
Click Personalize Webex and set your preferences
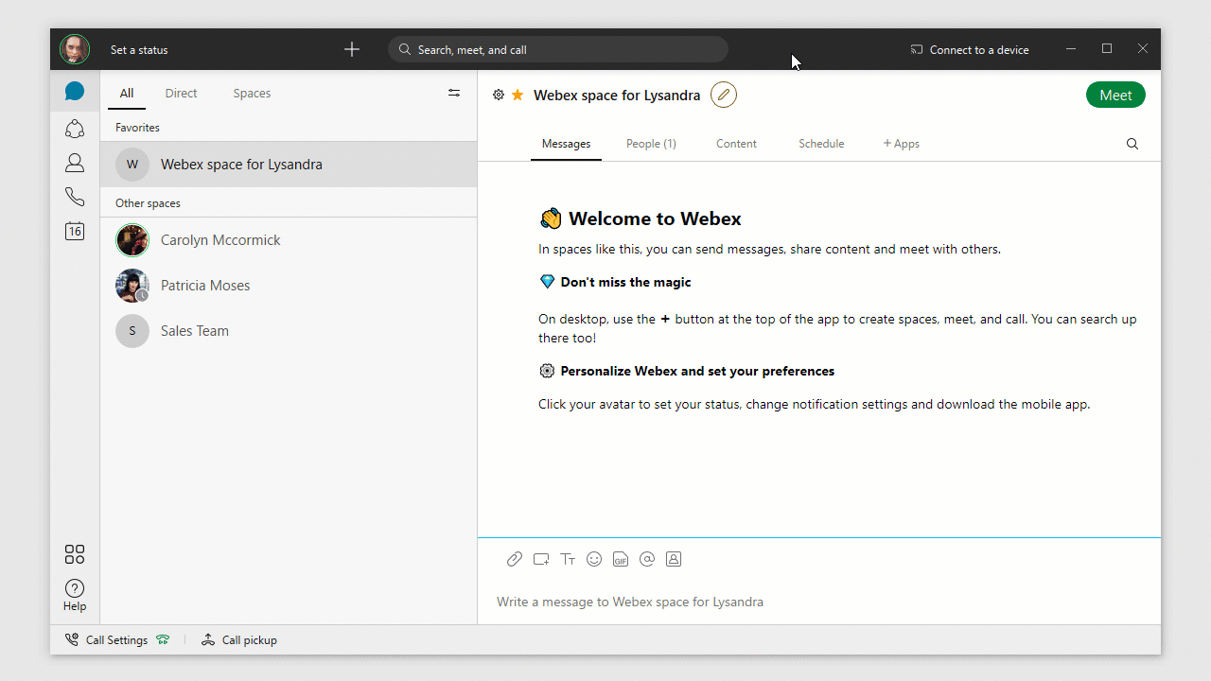coord(697,371)
